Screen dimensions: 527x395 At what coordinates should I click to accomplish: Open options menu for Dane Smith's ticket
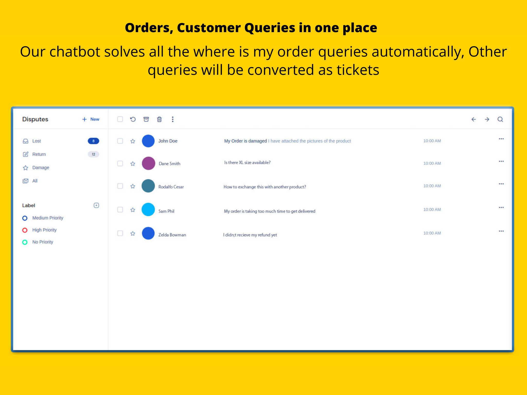pyautogui.click(x=501, y=161)
